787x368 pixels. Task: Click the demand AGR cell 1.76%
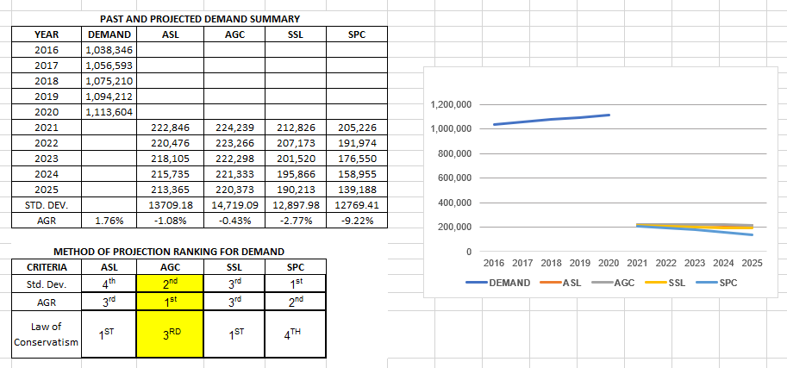[109, 221]
